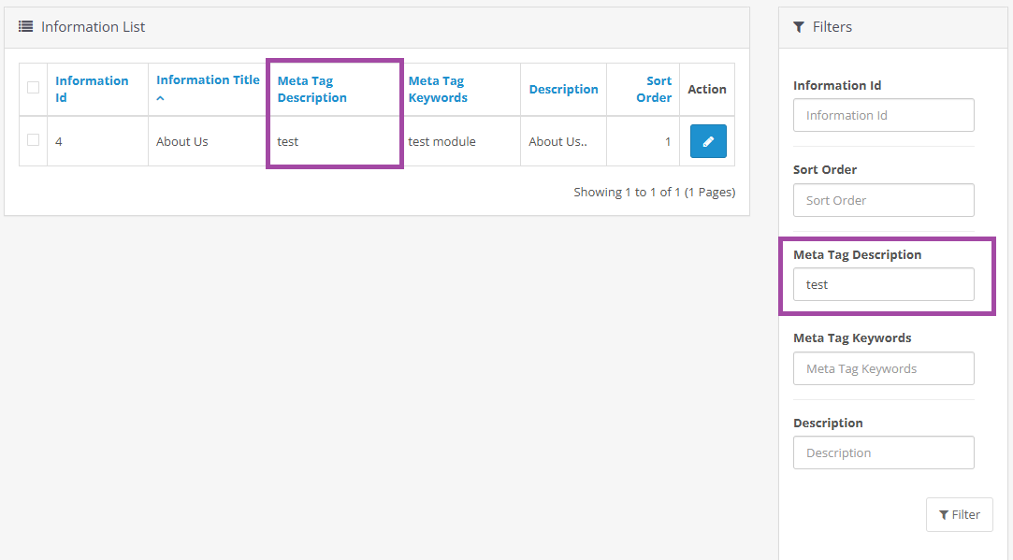Sort by Meta Tag Description column
This screenshot has width=1013, height=560.
pyautogui.click(x=311, y=89)
